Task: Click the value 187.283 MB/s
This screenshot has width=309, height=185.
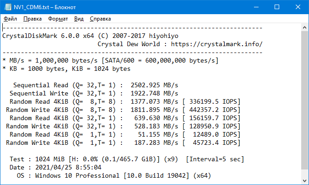Action: (x=156, y=143)
